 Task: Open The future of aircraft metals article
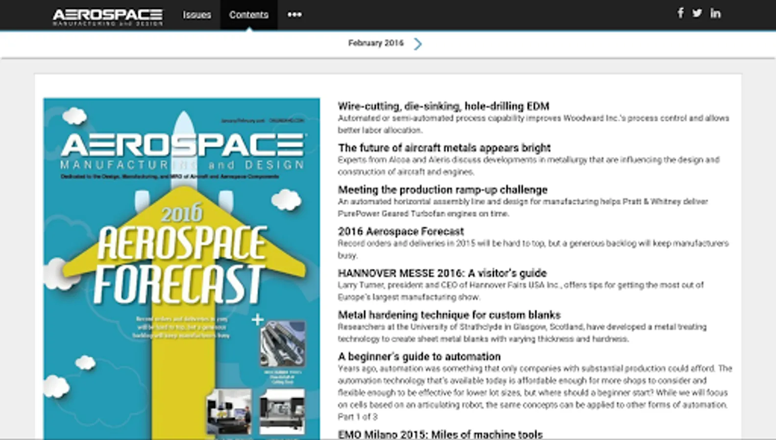point(444,148)
